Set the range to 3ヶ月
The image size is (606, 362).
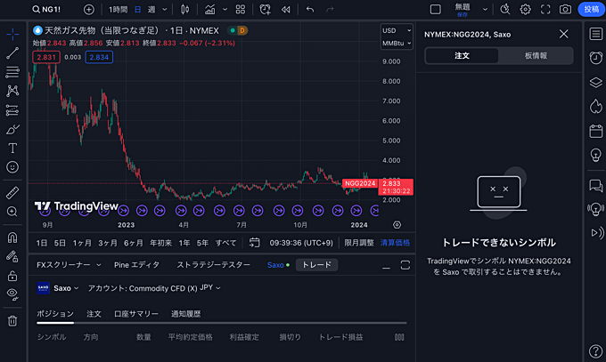(x=108, y=243)
